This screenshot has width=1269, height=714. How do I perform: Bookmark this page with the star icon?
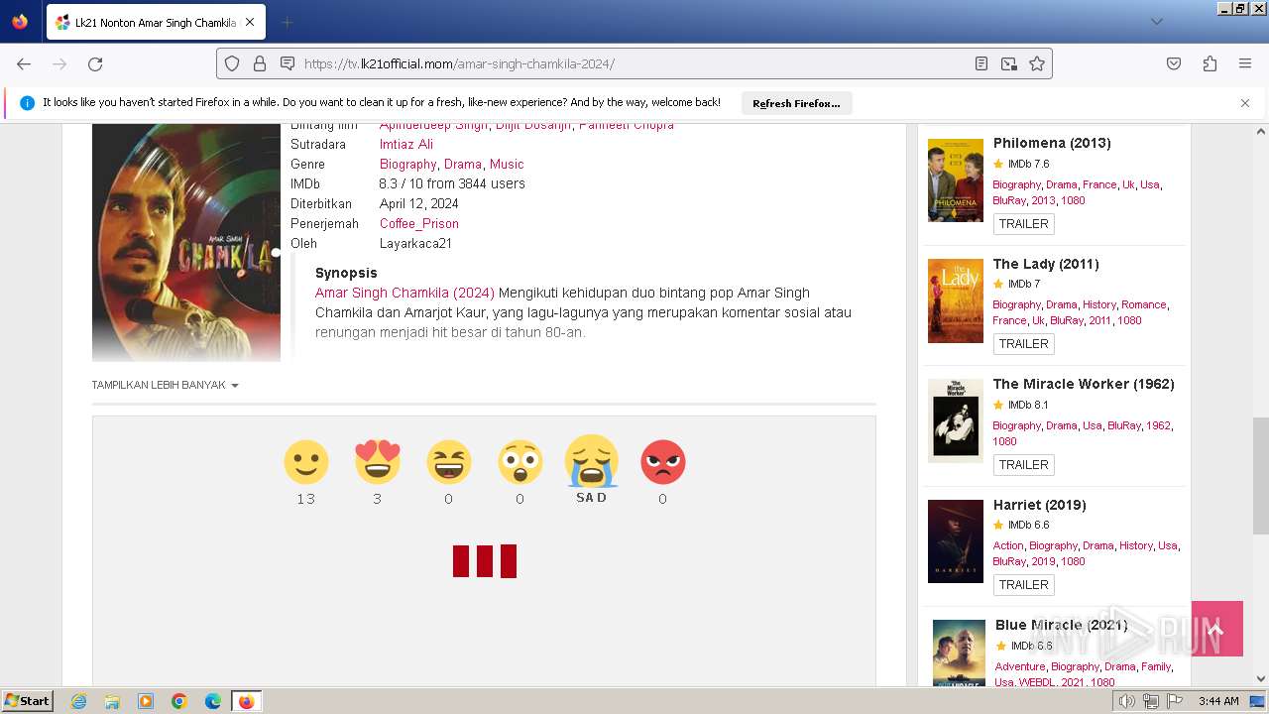[x=1037, y=63]
